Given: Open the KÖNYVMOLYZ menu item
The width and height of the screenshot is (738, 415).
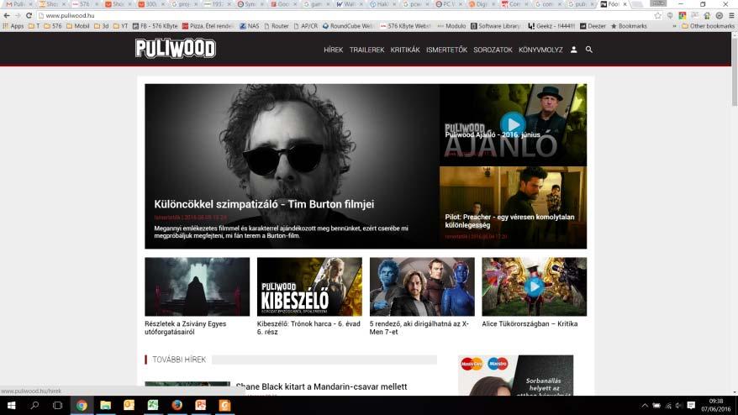Looking at the screenshot, I should click(x=540, y=50).
